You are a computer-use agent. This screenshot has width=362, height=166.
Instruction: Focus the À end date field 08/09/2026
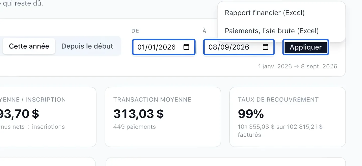tap(239, 47)
